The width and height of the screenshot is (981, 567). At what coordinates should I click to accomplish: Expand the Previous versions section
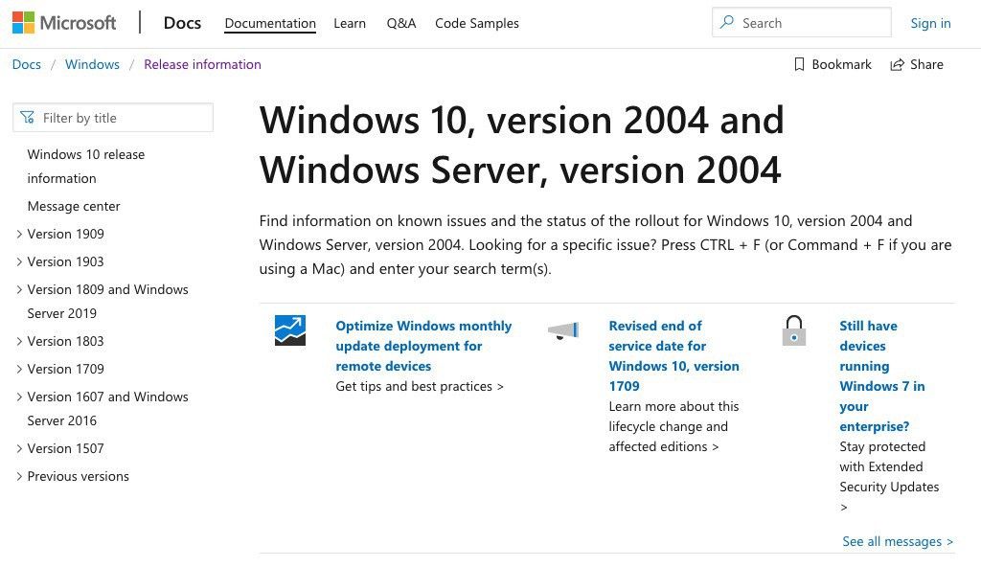click(19, 476)
